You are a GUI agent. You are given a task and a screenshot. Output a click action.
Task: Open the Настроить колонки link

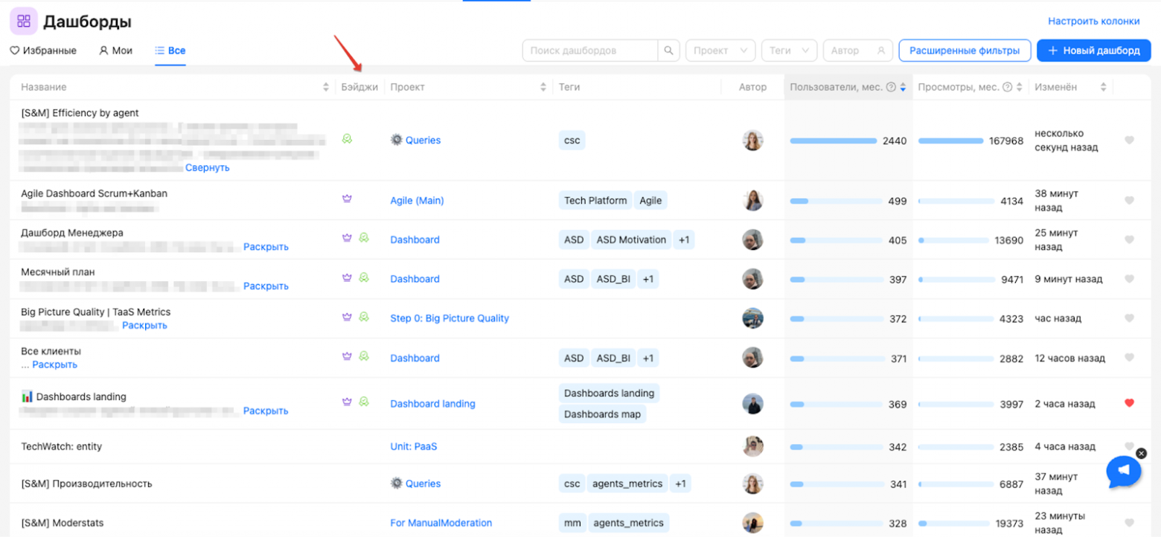1099,22
